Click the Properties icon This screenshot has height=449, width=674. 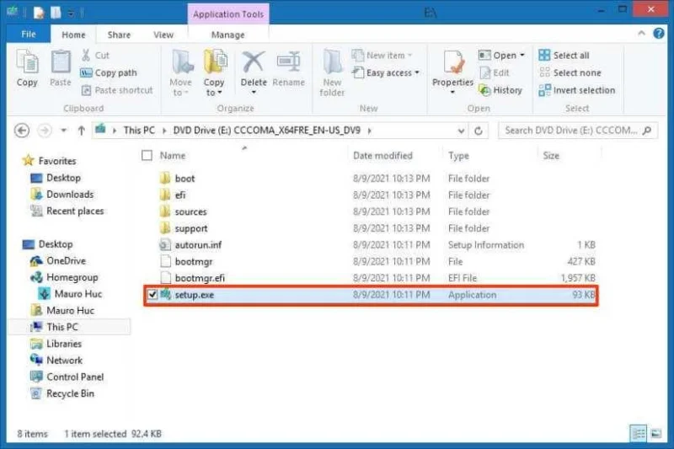(452, 62)
